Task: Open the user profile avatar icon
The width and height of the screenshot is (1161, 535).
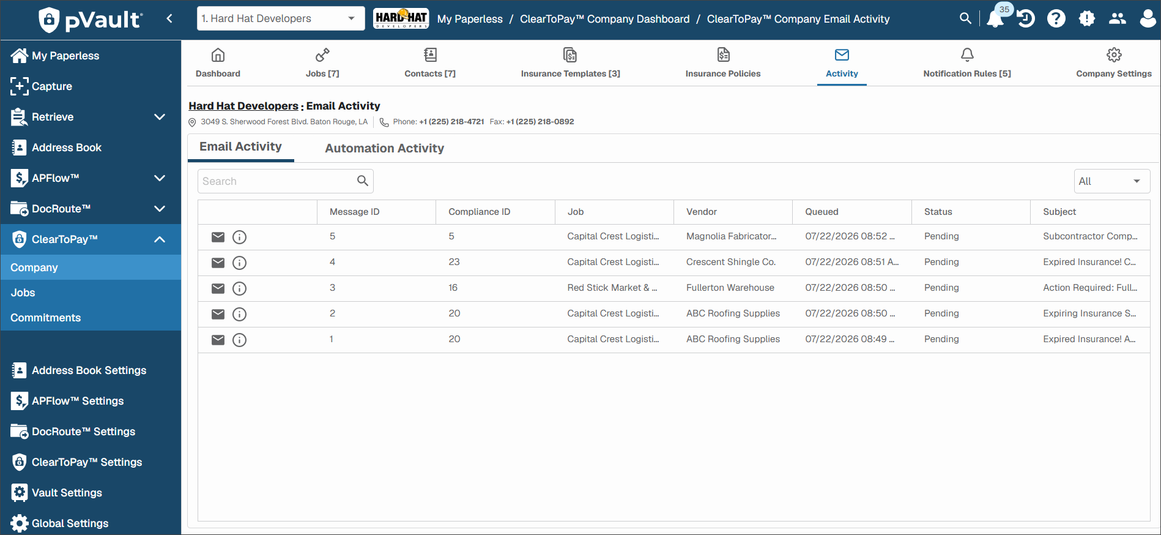Action: pyautogui.click(x=1148, y=18)
